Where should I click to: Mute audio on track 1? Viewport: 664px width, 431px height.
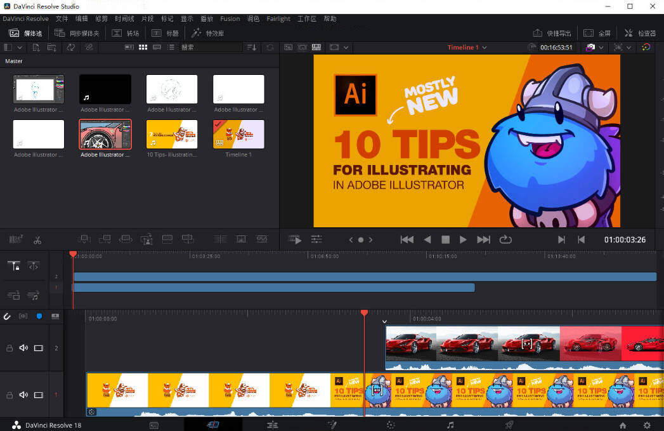coord(23,394)
